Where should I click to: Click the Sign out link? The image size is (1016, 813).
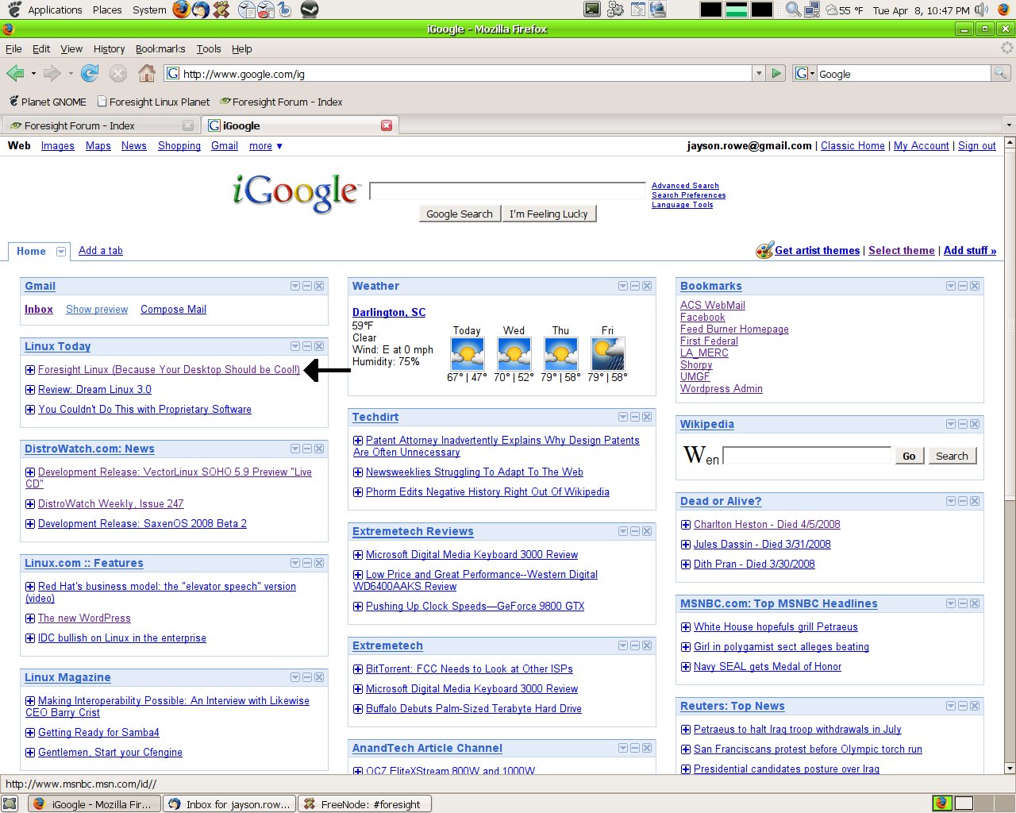click(x=977, y=145)
